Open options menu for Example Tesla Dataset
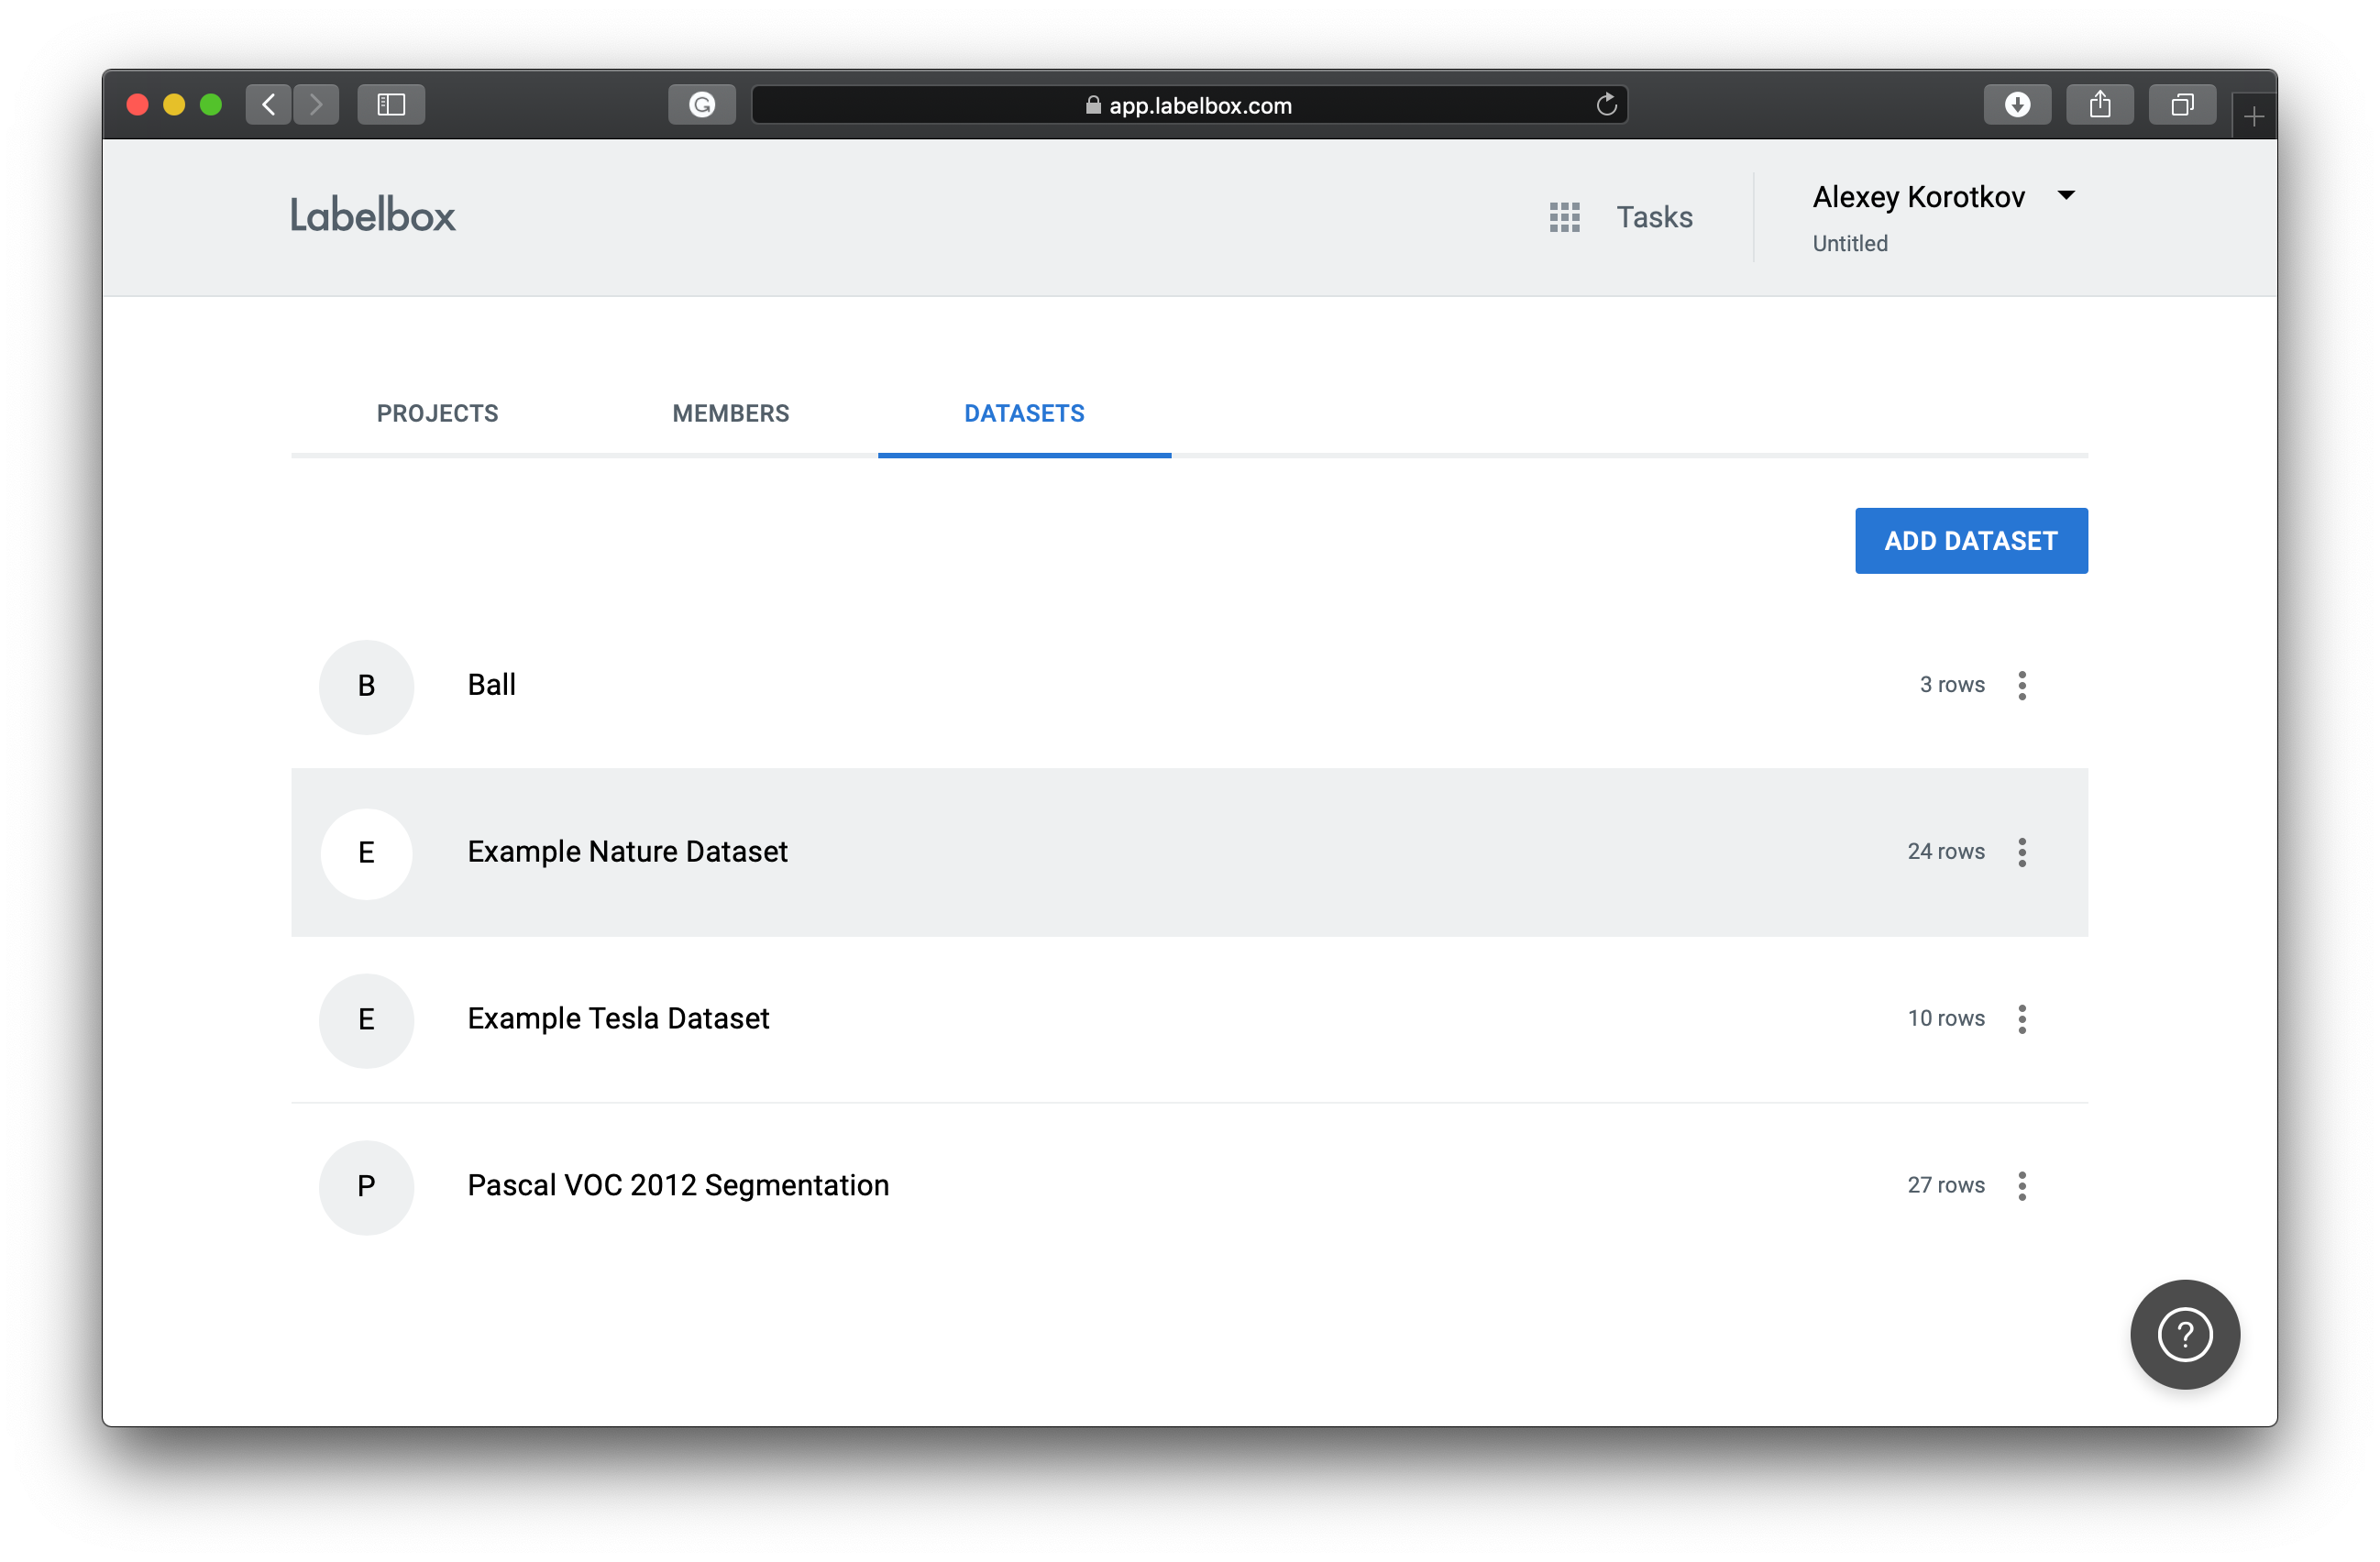This screenshot has width=2380, height=1562. pos(2021,1019)
